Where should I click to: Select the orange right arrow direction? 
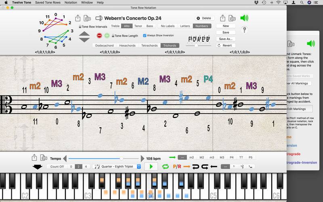coord(187,166)
